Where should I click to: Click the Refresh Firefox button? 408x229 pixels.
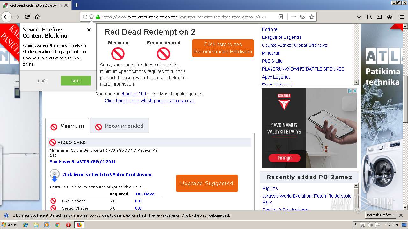[x=380, y=215]
